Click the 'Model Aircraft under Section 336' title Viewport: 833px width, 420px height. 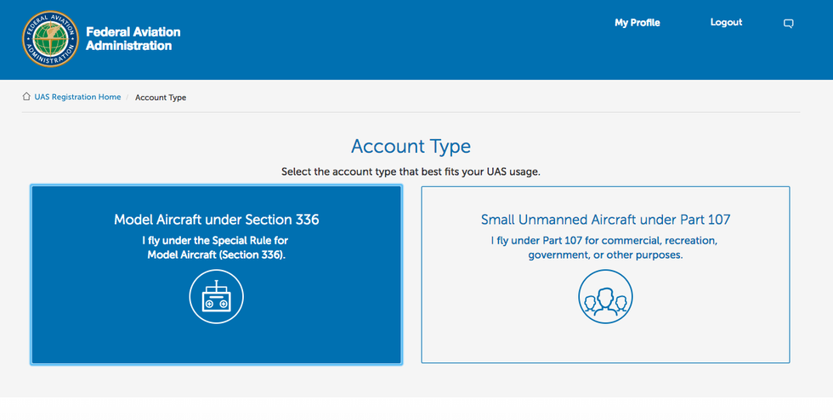(216, 220)
